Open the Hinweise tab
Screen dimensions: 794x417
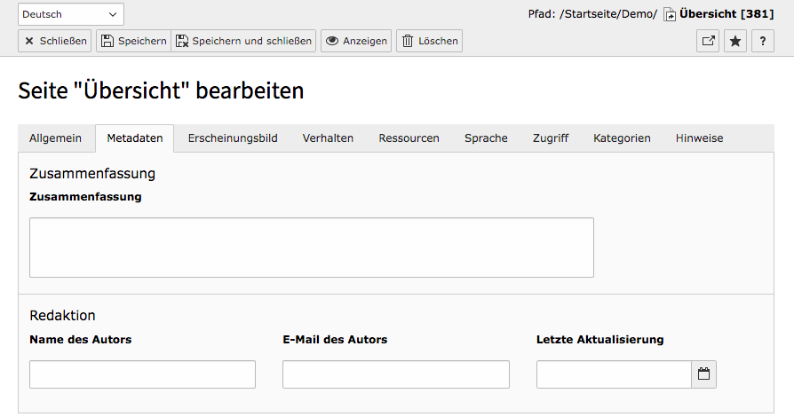tap(699, 138)
